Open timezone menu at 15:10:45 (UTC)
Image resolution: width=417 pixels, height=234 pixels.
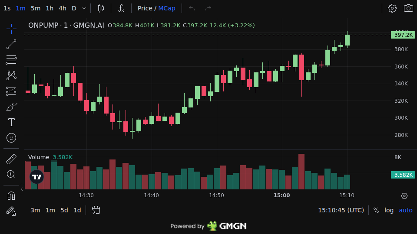point(341,210)
